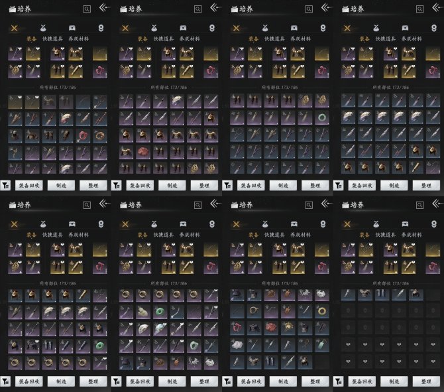Click back arrow in the empty-slots panel
Screen dimensions: 444x392
(x=437, y=204)
